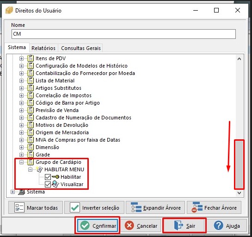Expand the Dimensão node

pos(21,147)
